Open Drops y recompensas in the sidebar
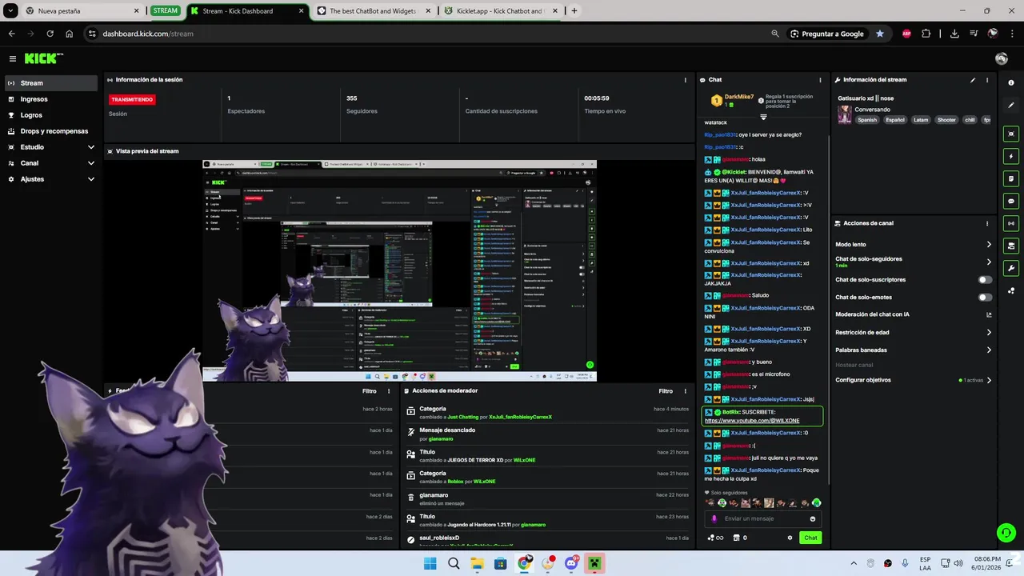This screenshot has width=1024, height=576. pos(51,131)
